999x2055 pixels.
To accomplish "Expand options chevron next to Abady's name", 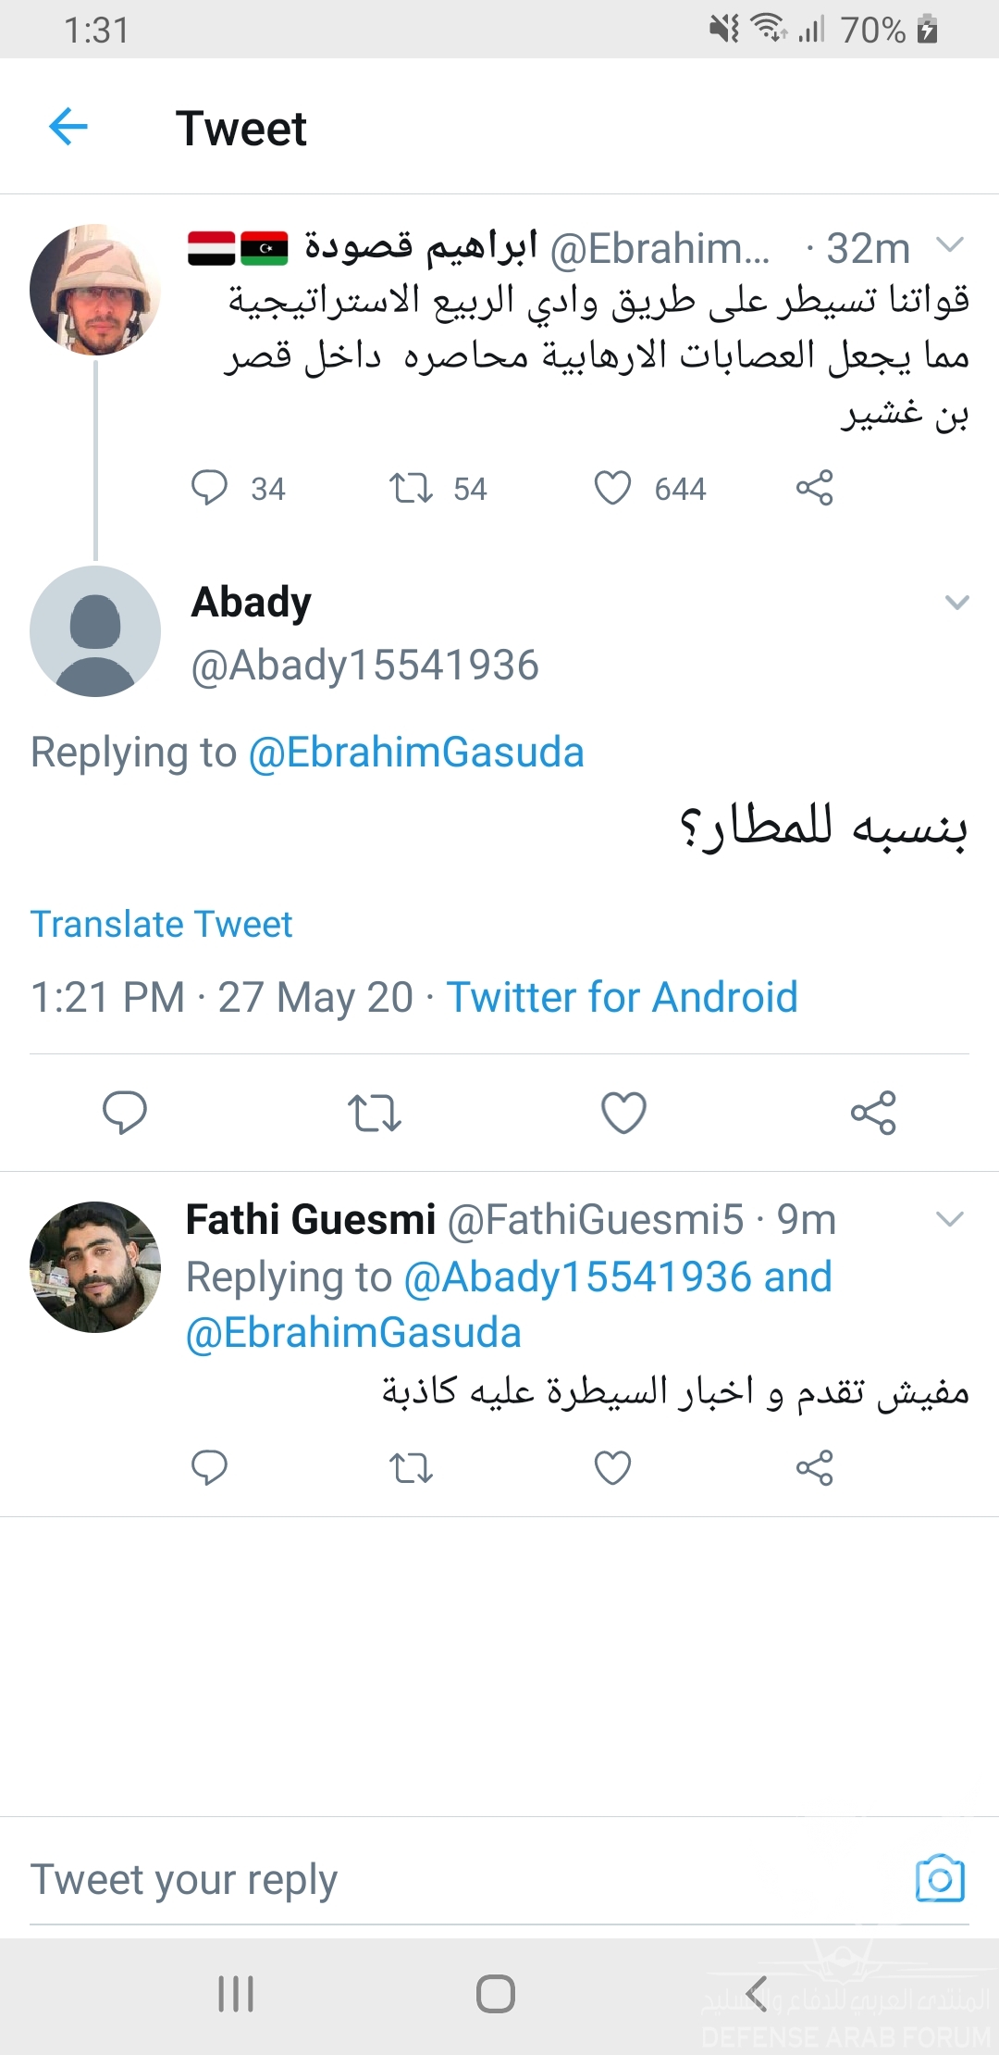I will 956,603.
